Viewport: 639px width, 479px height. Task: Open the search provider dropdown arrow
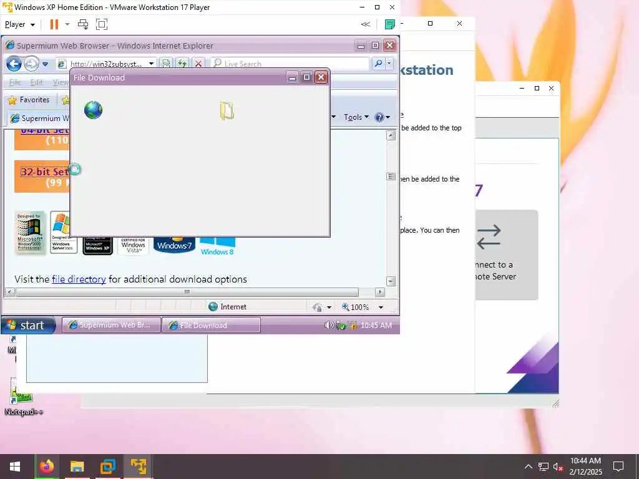coord(389,64)
